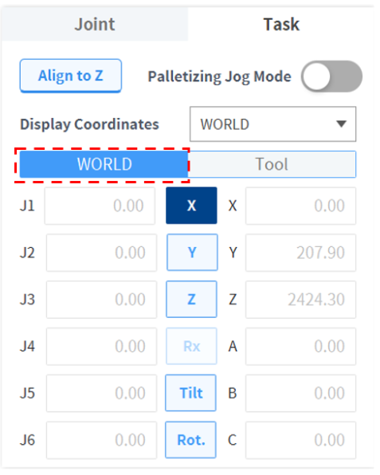Click the C rotation value field
The image size is (380, 475).
(300, 440)
